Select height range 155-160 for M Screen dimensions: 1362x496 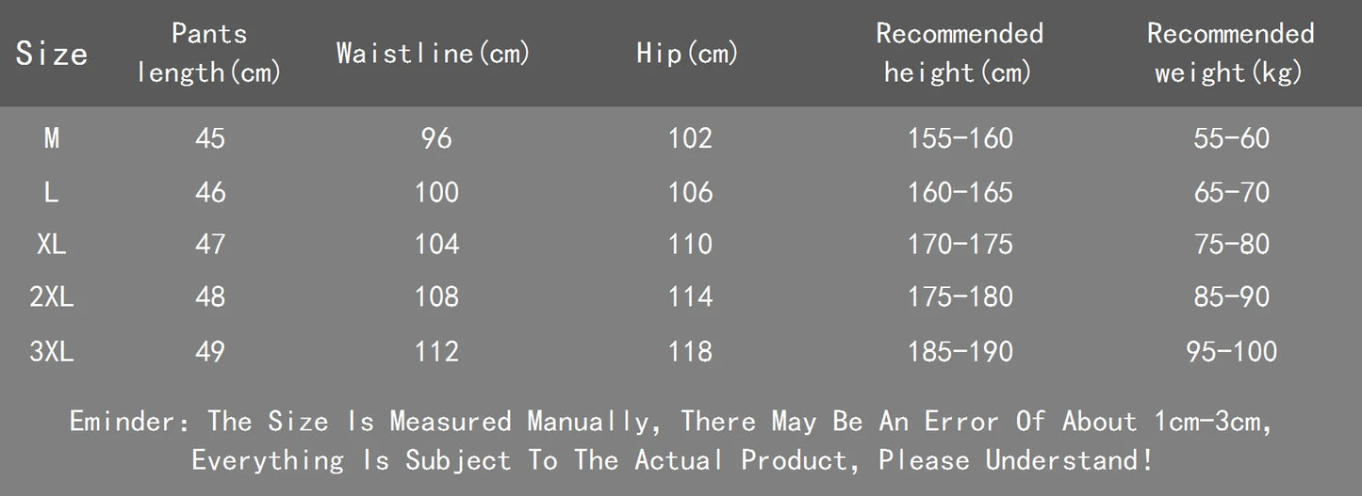coord(960,138)
